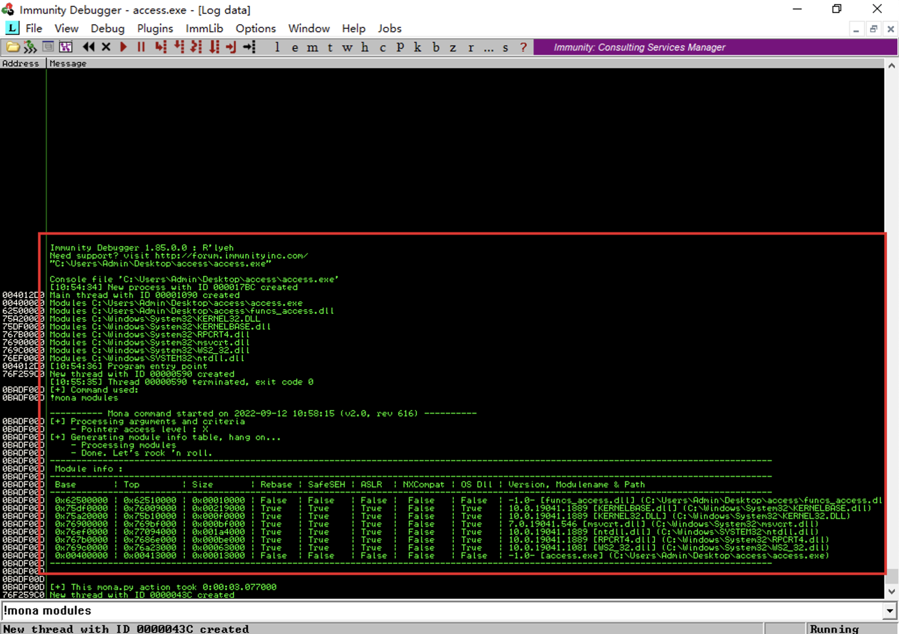899x634 pixels.
Task: Open call stack 'k' window button
Action: coord(418,48)
